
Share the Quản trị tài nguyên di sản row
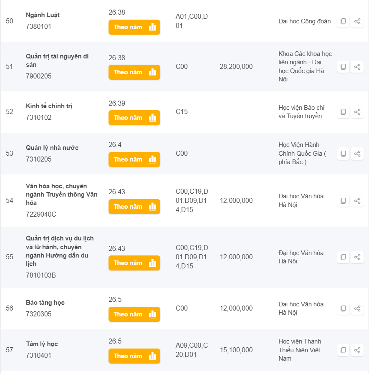pyautogui.click(x=357, y=67)
